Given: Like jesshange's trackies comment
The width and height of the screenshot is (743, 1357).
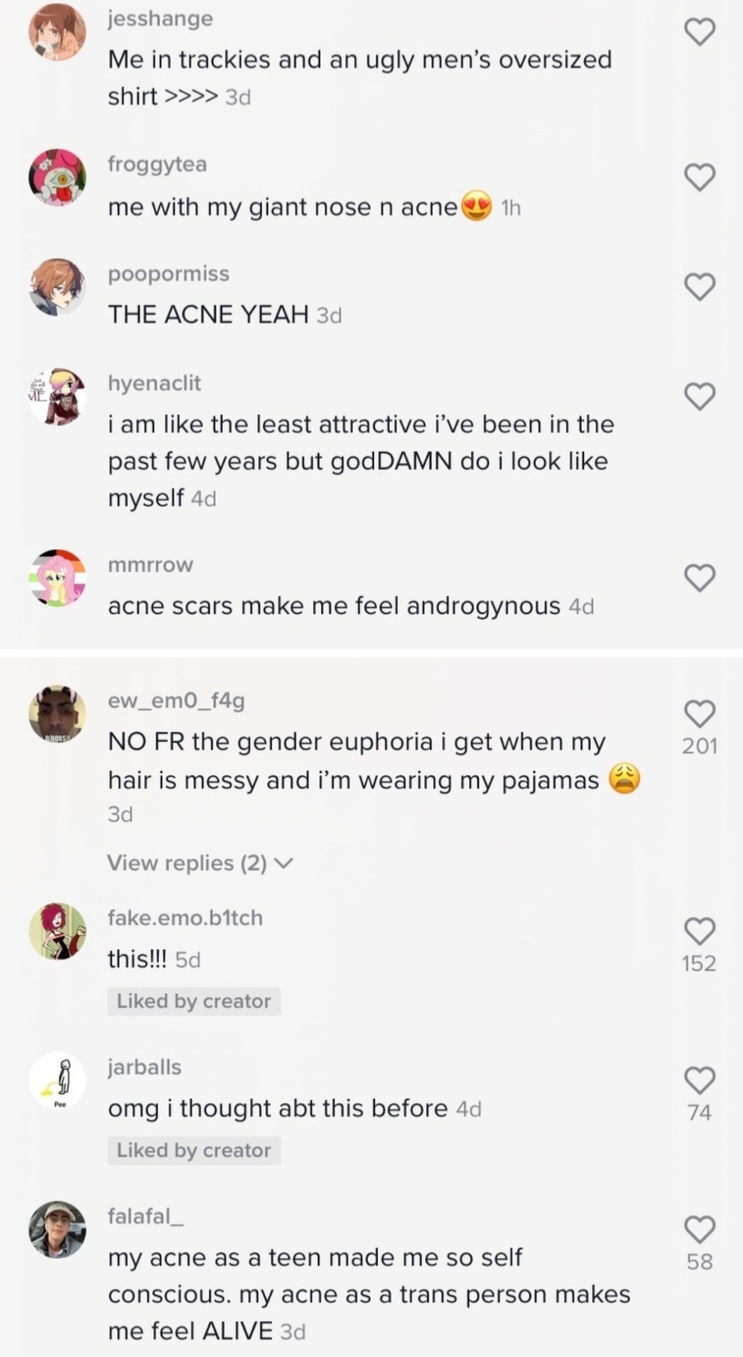Looking at the screenshot, I should (700, 32).
